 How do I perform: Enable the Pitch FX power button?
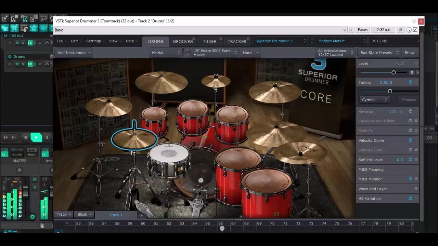point(410,131)
